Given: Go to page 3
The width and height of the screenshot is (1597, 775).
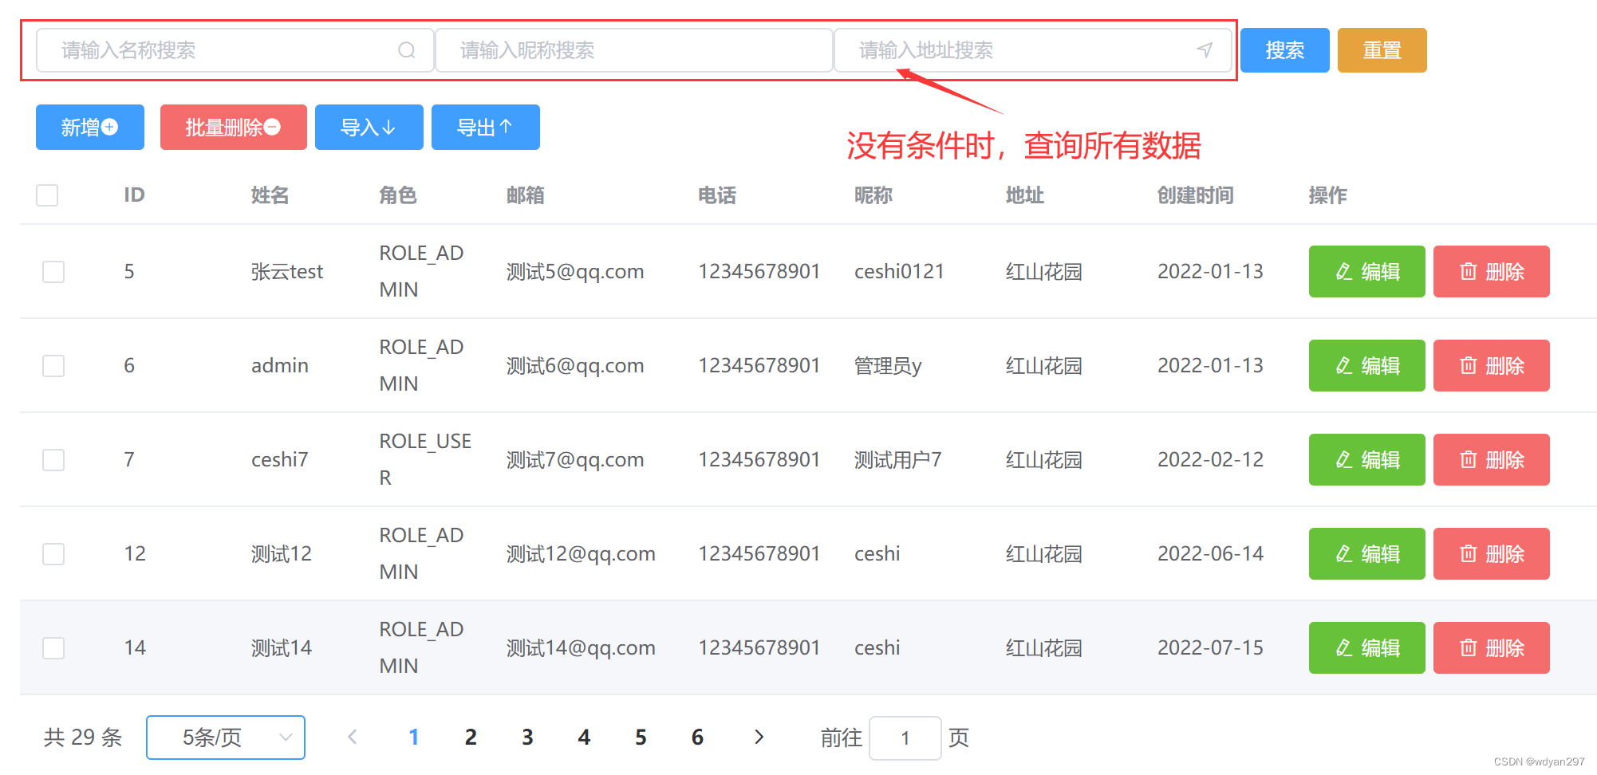Looking at the screenshot, I should tap(527, 738).
